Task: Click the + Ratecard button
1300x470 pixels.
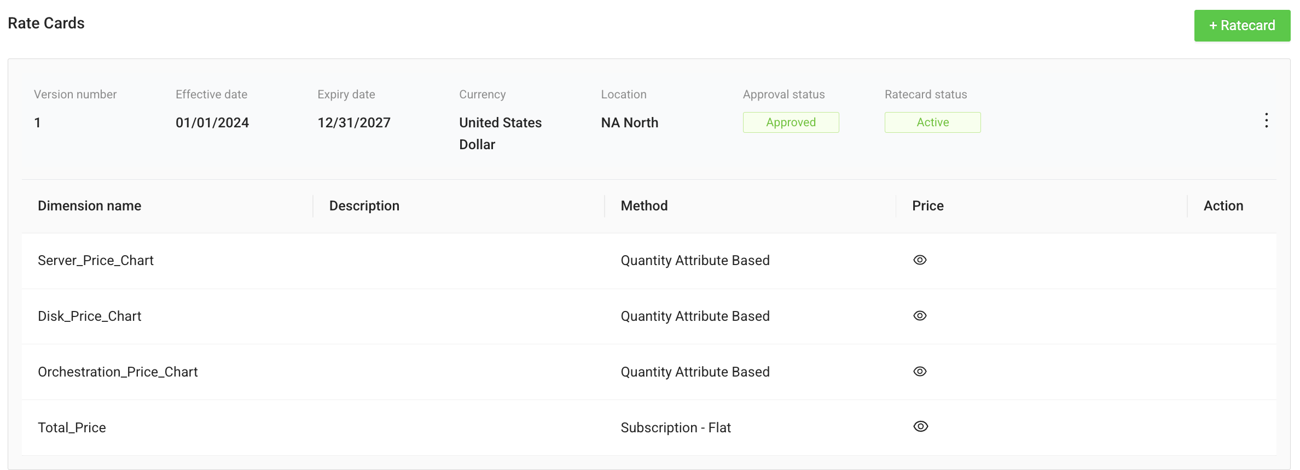Action: pyautogui.click(x=1242, y=25)
